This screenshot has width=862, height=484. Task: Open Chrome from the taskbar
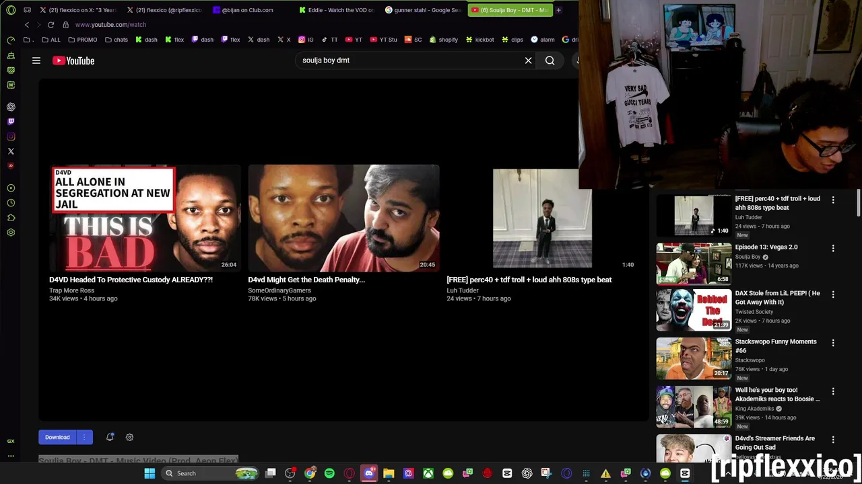(x=310, y=473)
